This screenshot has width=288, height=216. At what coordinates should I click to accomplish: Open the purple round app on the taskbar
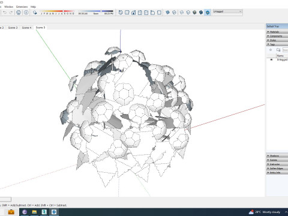(25, 212)
